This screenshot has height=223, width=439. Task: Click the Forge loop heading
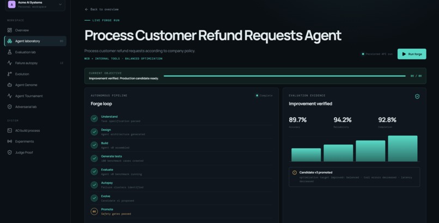point(101,104)
